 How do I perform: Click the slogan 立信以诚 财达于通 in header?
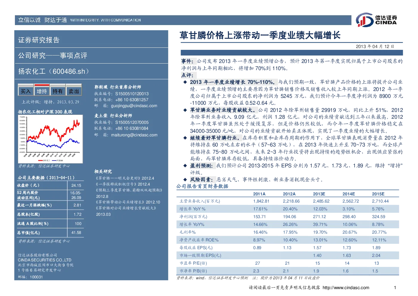[x=42, y=20]
